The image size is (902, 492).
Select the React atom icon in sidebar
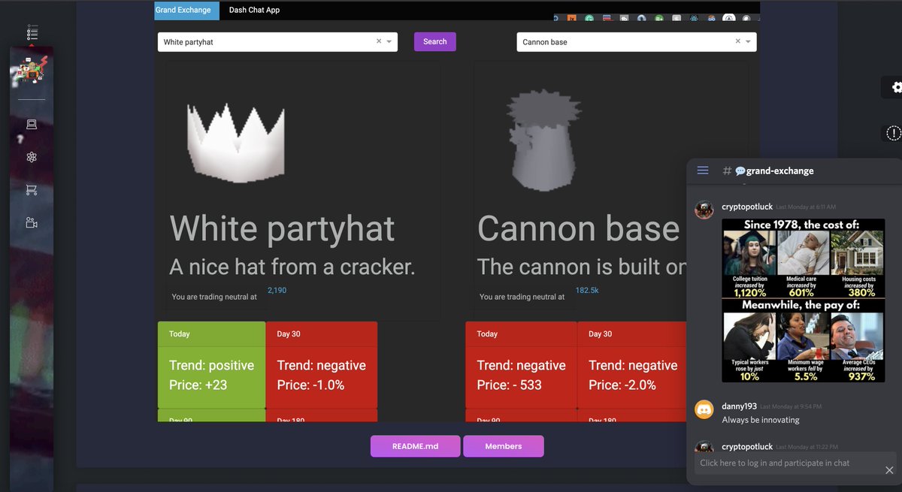(x=32, y=157)
